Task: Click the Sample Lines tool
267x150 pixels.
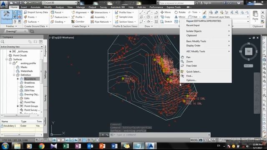Action: [124, 17]
